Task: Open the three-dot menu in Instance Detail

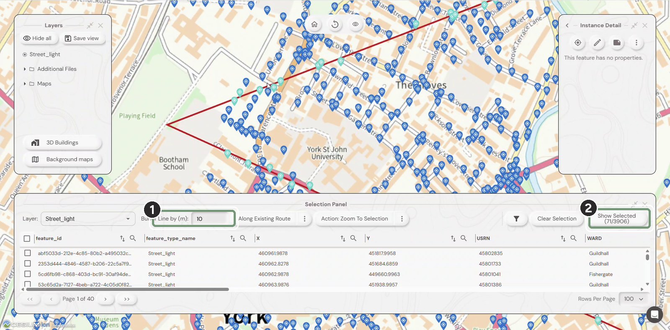Action: tap(636, 42)
